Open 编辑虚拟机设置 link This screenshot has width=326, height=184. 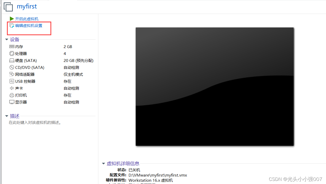point(29,25)
